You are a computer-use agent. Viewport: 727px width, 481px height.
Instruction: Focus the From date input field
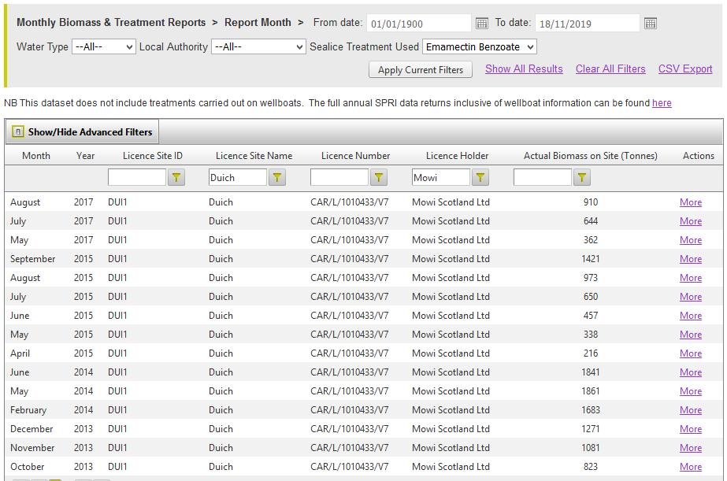pos(418,24)
